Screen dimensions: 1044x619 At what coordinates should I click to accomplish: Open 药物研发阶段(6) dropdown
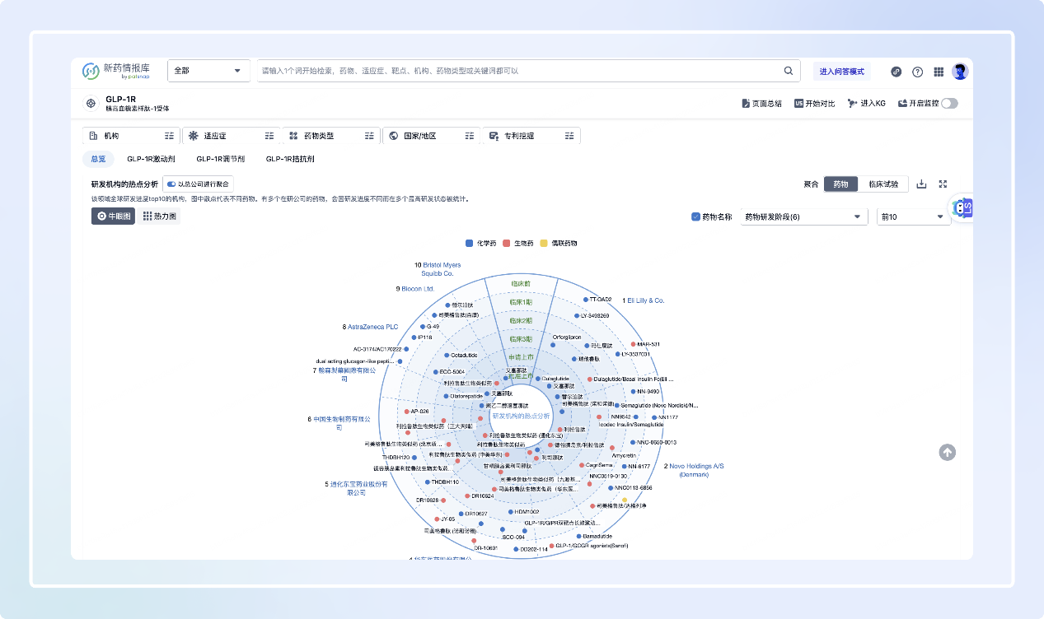pos(804,216)
